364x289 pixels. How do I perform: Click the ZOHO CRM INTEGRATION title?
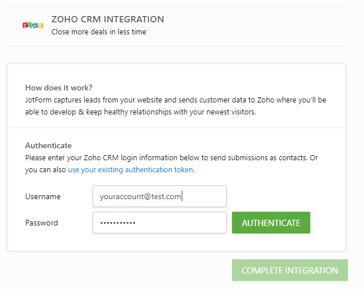click(107, 19)
